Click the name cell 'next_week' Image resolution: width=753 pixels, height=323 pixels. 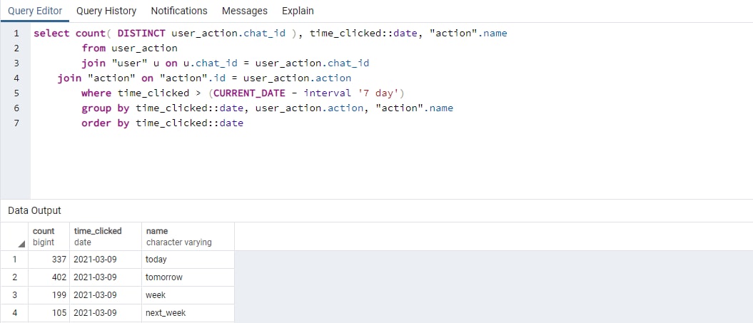point(188,312)
